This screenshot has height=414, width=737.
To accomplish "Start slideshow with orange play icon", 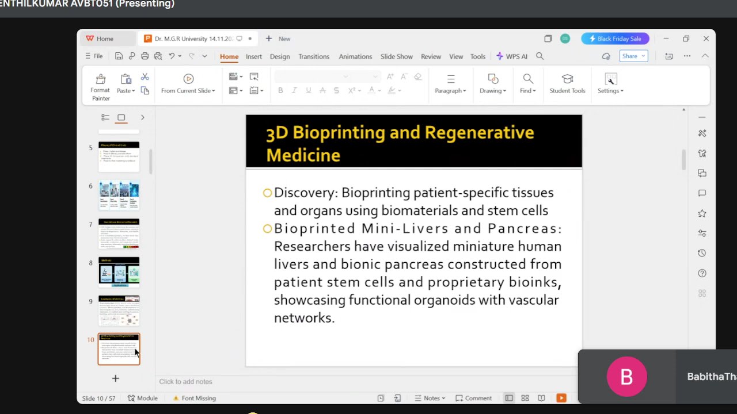I will pyautogui.click(x=561, y=398).
